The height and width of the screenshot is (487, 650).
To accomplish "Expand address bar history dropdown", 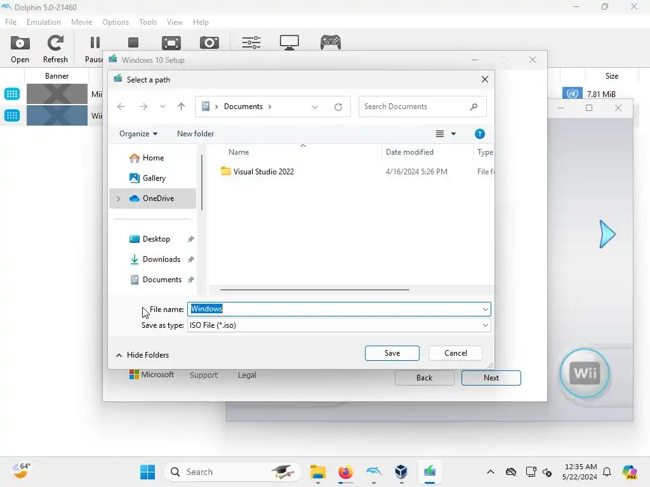I will click(x=315, y=107).
